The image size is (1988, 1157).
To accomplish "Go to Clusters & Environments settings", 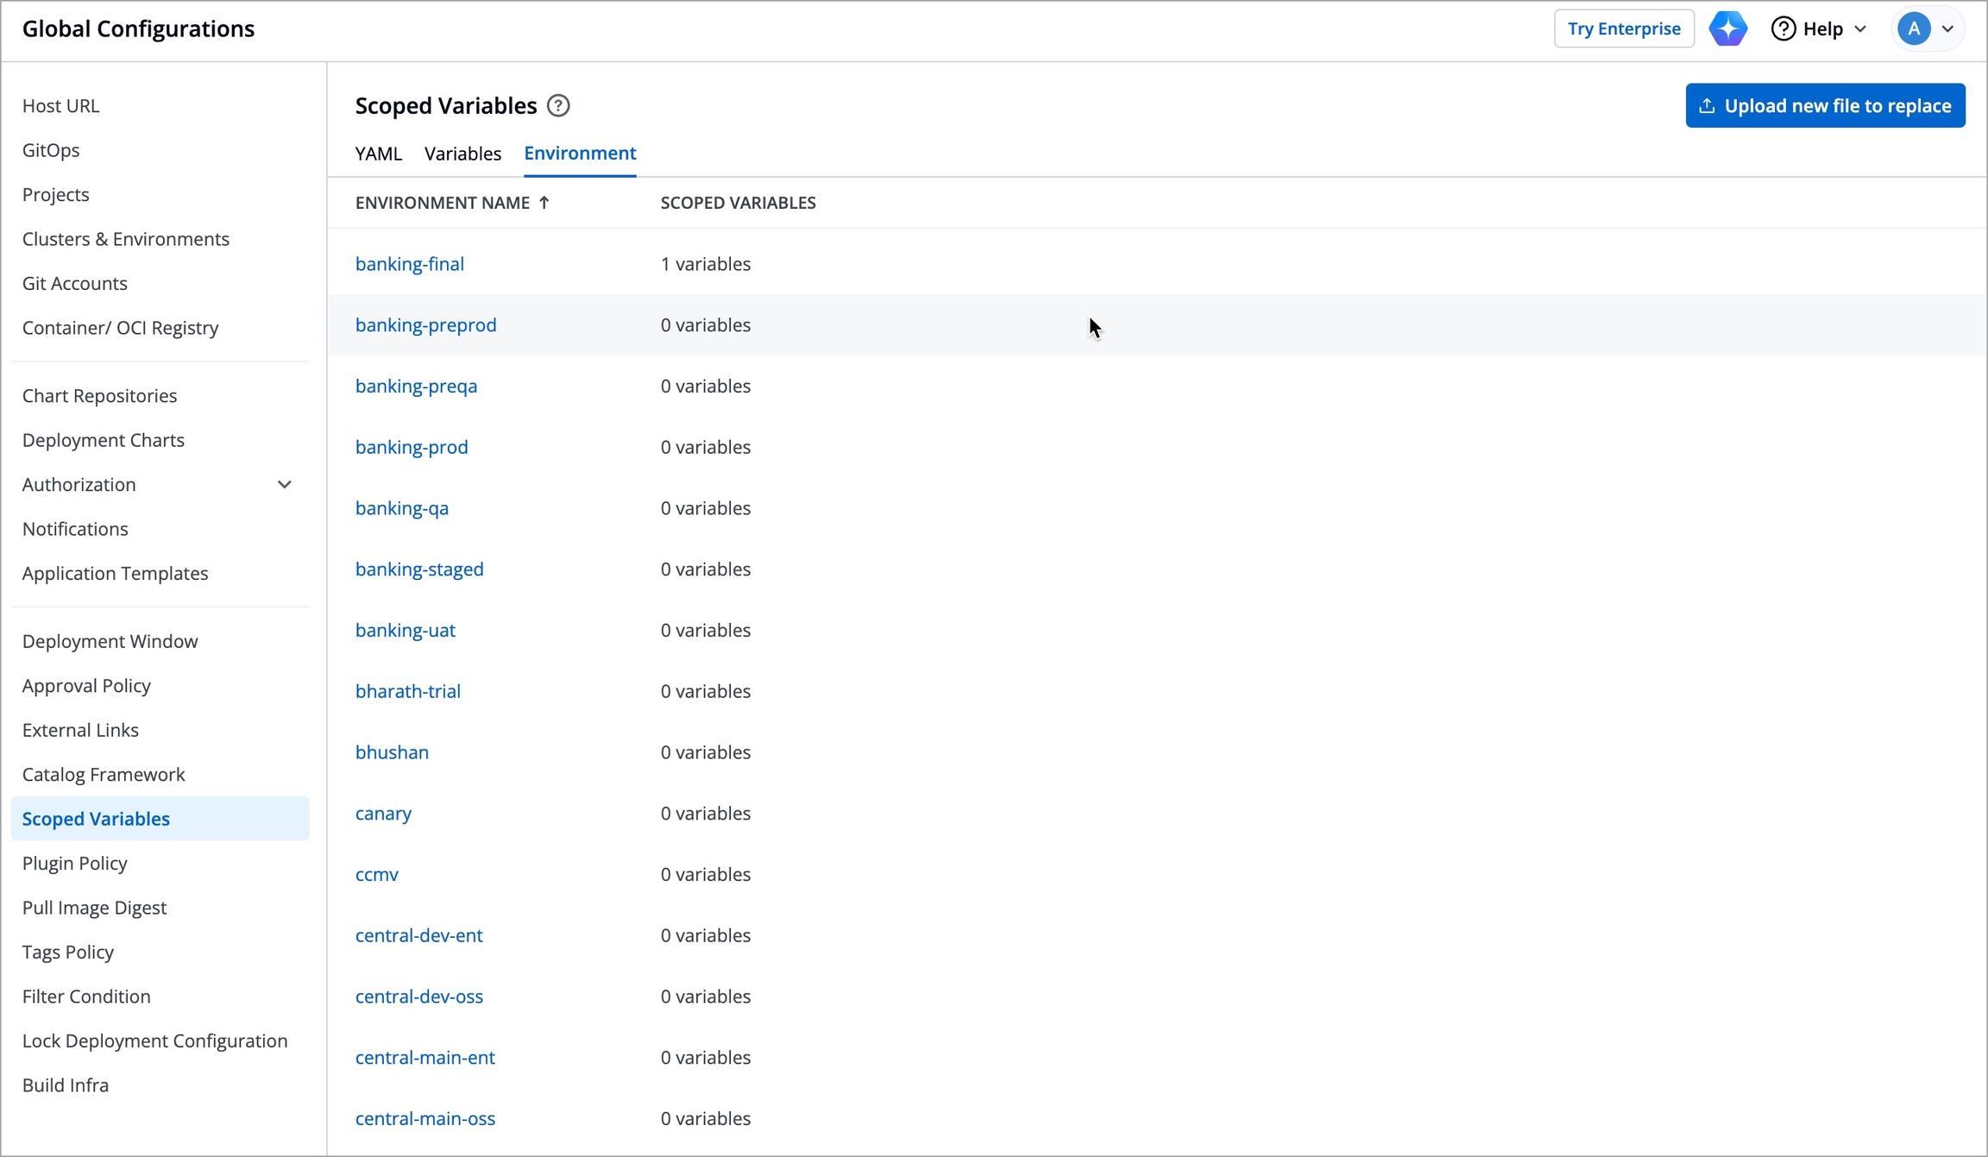I will tap(126, 239).
